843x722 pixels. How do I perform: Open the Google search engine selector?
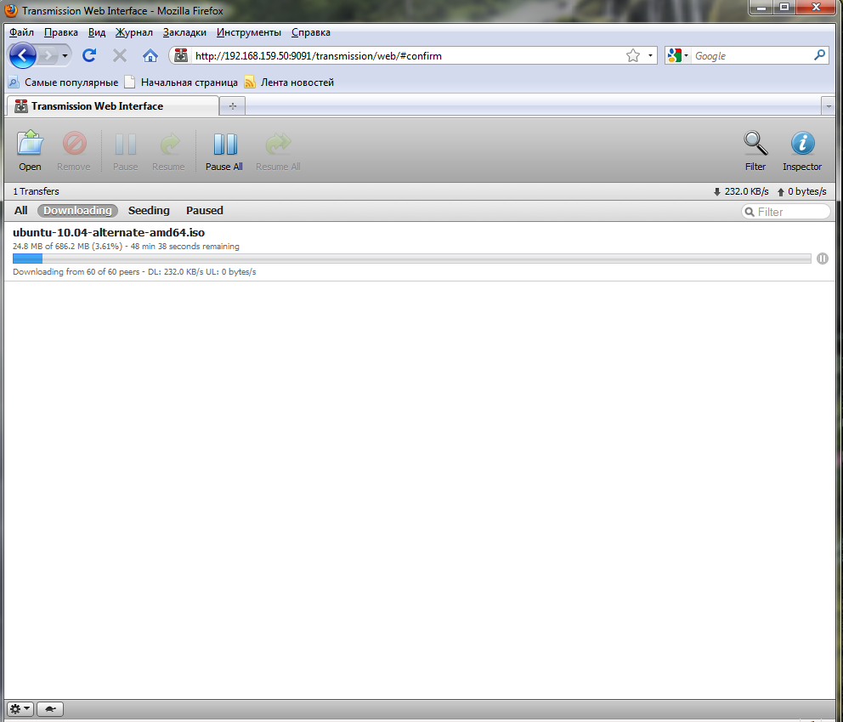[x=678, y=55]
